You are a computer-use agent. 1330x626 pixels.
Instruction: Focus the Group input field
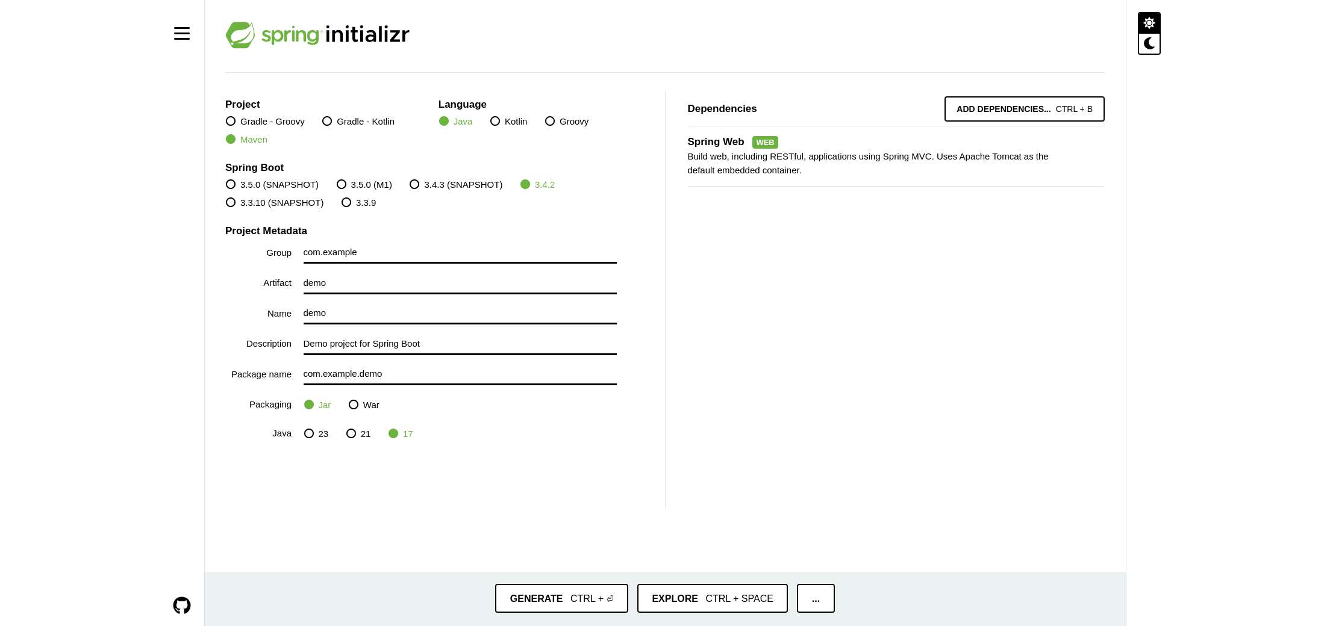pos(460,253)
